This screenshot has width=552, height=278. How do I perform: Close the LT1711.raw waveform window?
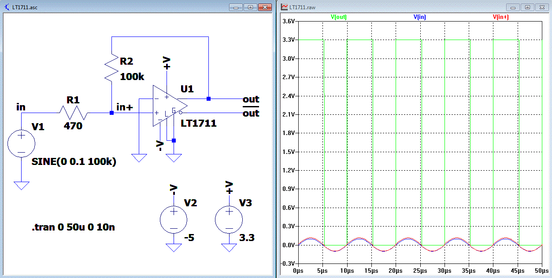541,7
